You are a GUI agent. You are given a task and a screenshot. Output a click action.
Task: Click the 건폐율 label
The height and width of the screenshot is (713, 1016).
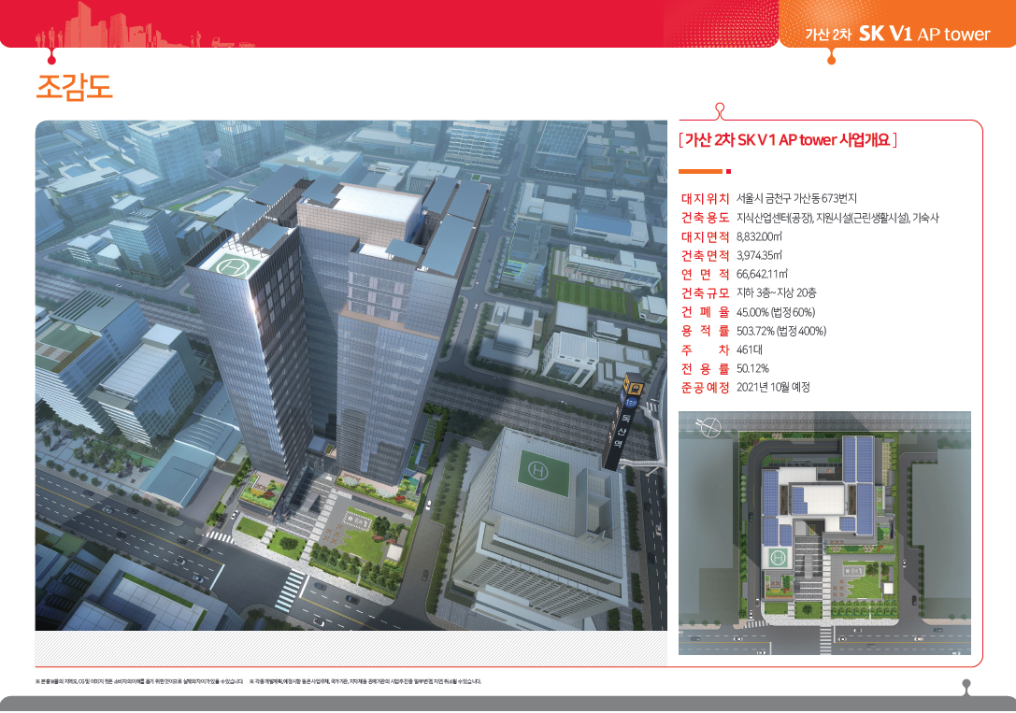705,312
